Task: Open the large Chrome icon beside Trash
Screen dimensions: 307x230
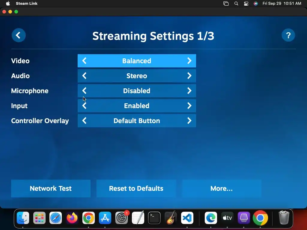Action: [x=260, y=218]
